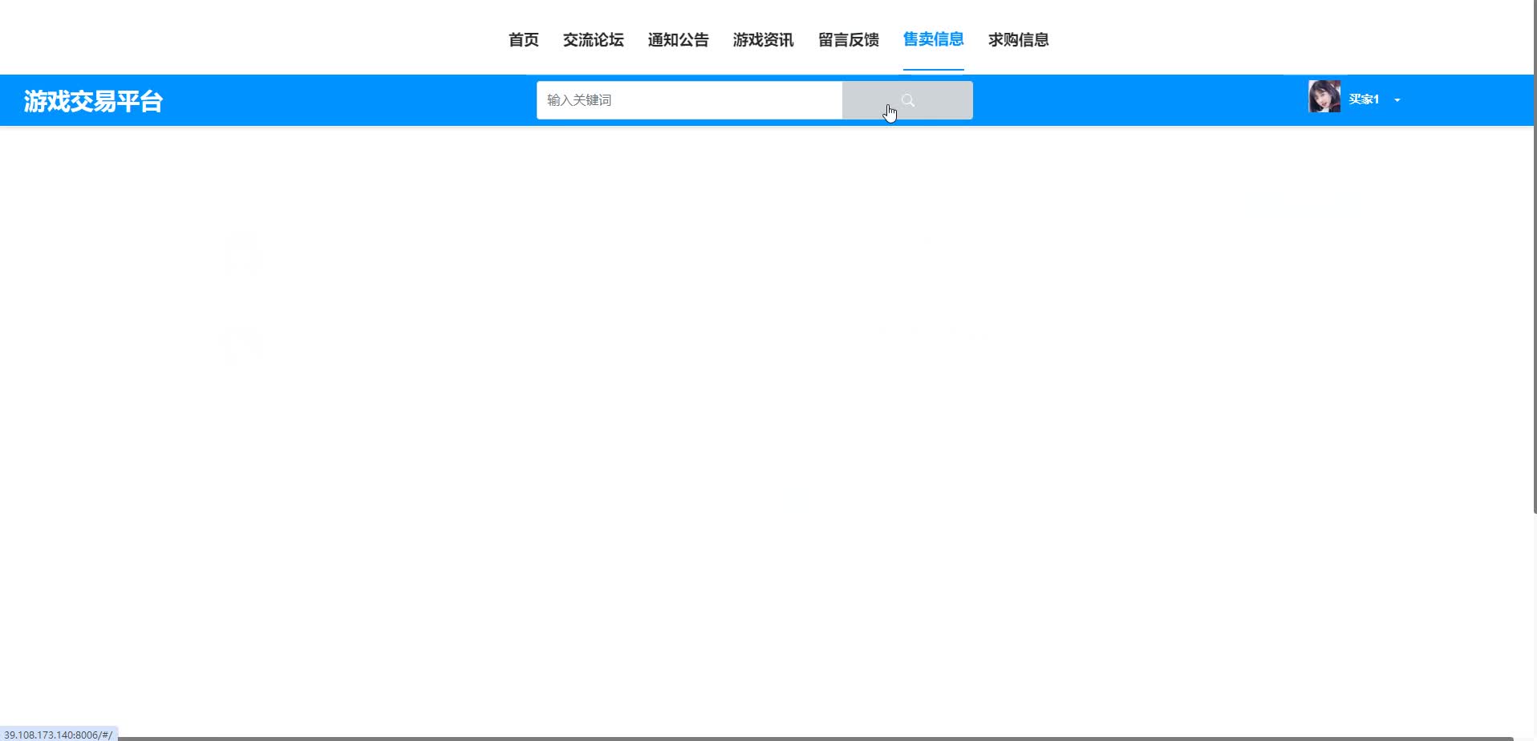Open 通知公告 navigation item

(679, 39)
